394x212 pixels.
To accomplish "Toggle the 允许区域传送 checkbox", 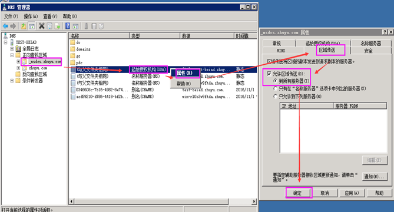I will pyautogui.click(x=269, y=74).
